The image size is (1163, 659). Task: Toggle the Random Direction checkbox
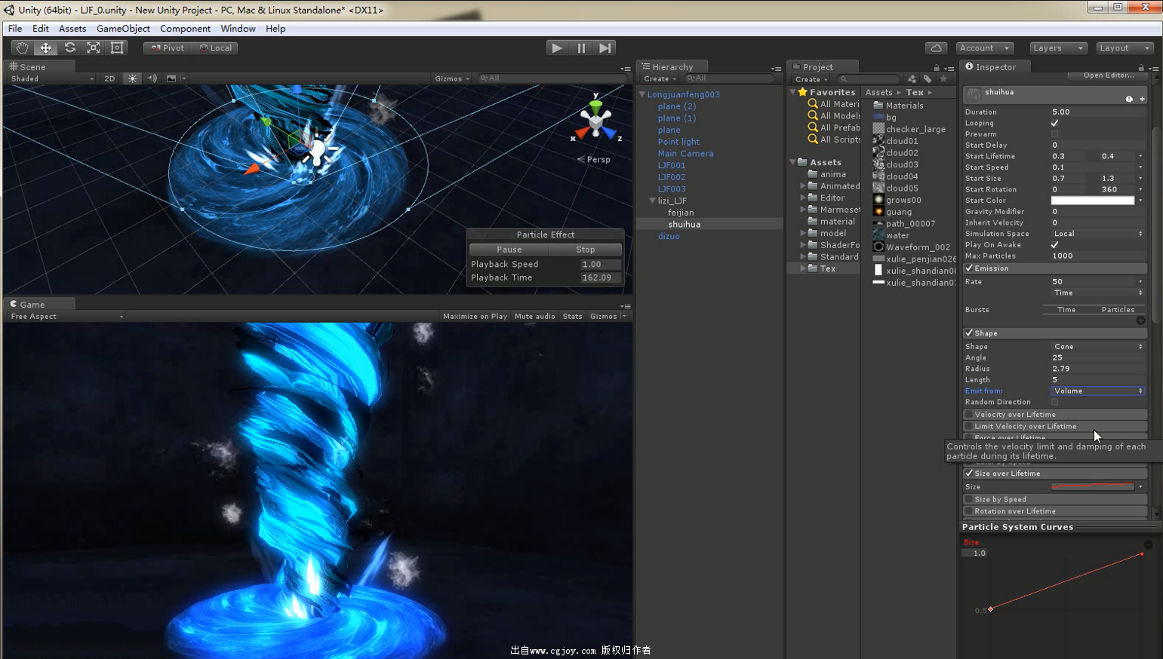(x=1054, y=402)
